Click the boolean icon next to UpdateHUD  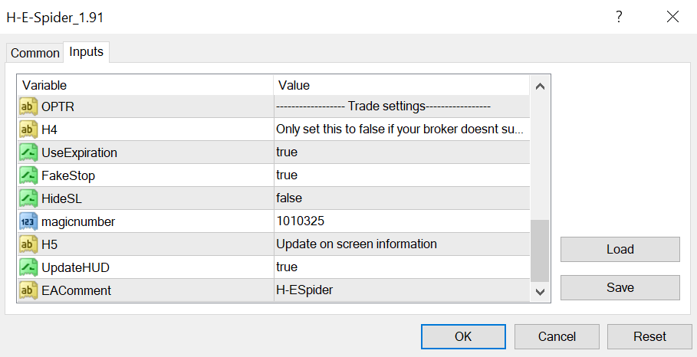tap(28, 267)
